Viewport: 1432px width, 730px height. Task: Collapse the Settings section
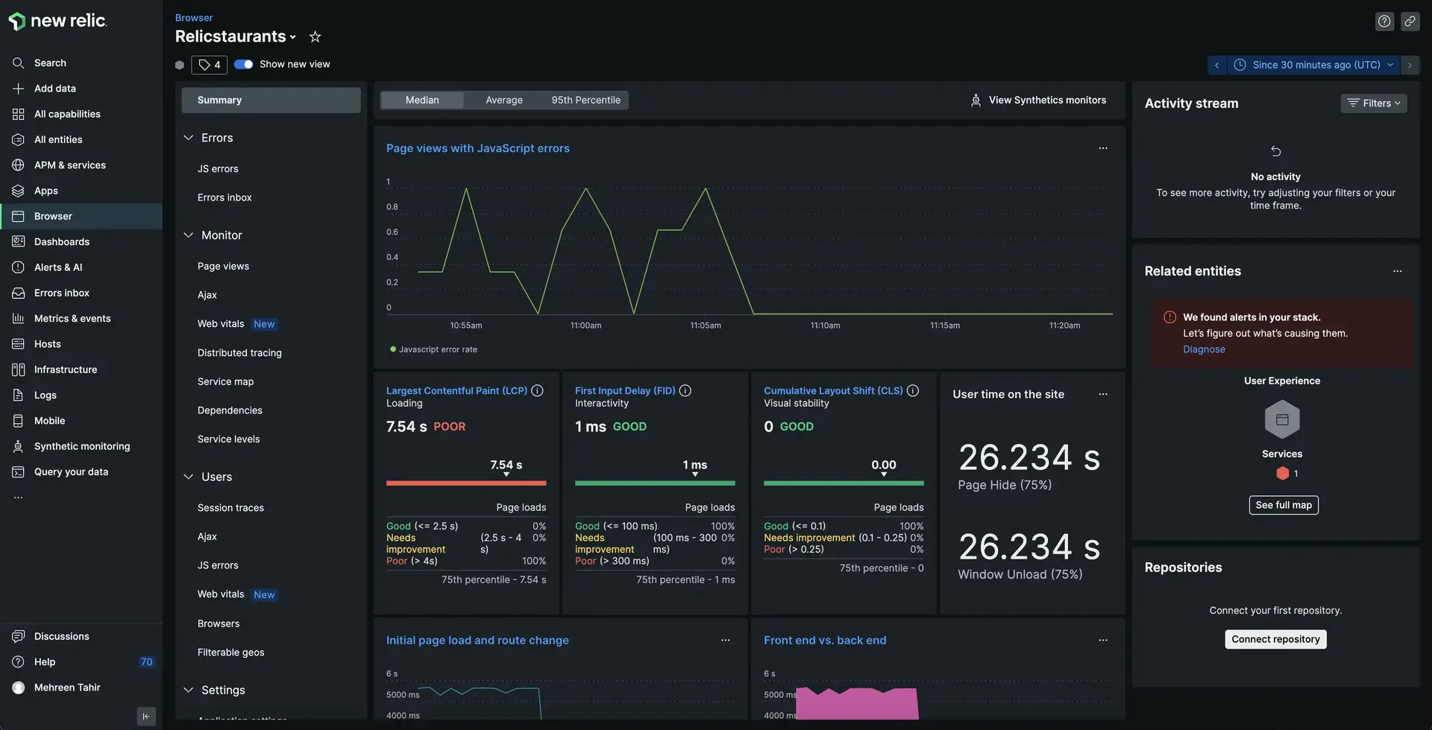click(188, 691)
